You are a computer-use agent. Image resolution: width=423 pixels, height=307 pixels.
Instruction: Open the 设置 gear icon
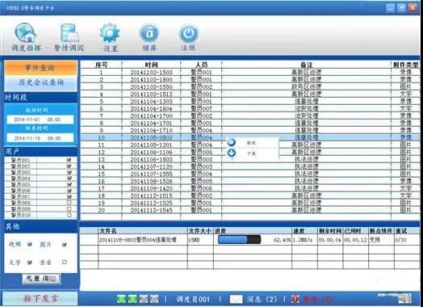click(110, 33)
